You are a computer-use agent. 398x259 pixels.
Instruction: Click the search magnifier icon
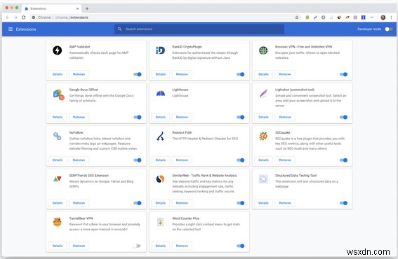[x=119, y=29]
